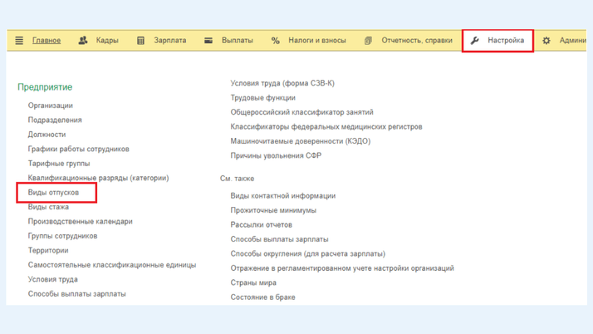Open Графики работы сотрудников
Screen dimensions: 593x334
[x=79, y=149]
